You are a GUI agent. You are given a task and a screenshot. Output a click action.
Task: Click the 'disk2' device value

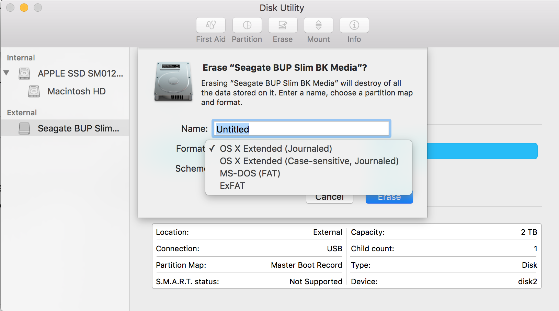[x=527, y=281]
